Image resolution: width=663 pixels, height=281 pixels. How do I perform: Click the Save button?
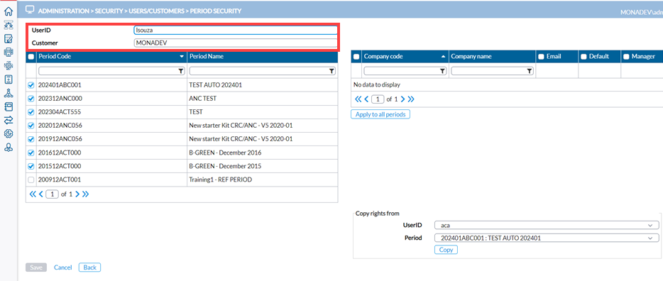[36, 268]
